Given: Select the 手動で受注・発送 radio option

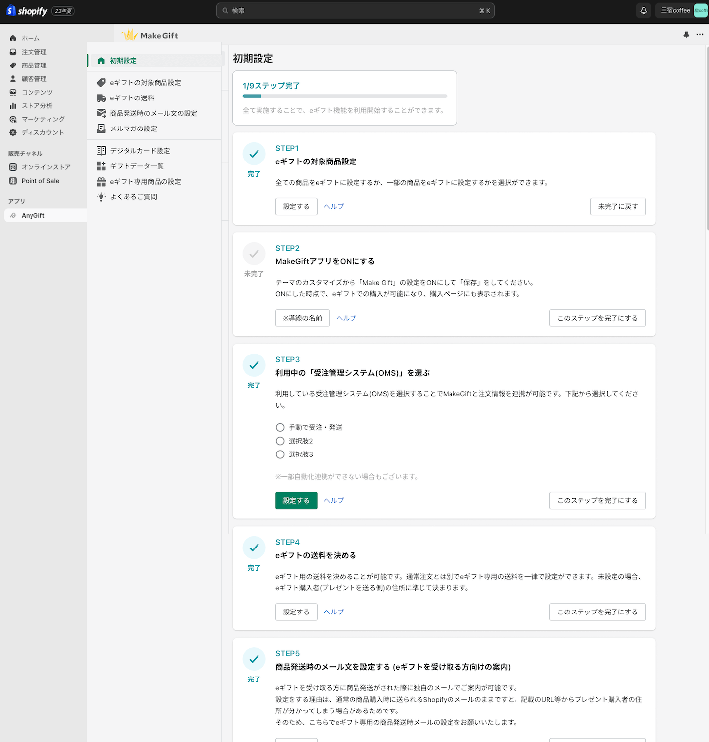Looking at the screenshot, I should pos(280,427).
